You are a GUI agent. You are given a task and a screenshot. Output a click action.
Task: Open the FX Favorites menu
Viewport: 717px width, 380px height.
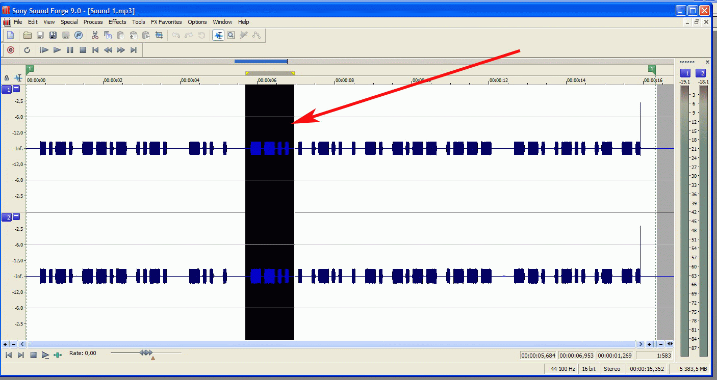point(166,22)
